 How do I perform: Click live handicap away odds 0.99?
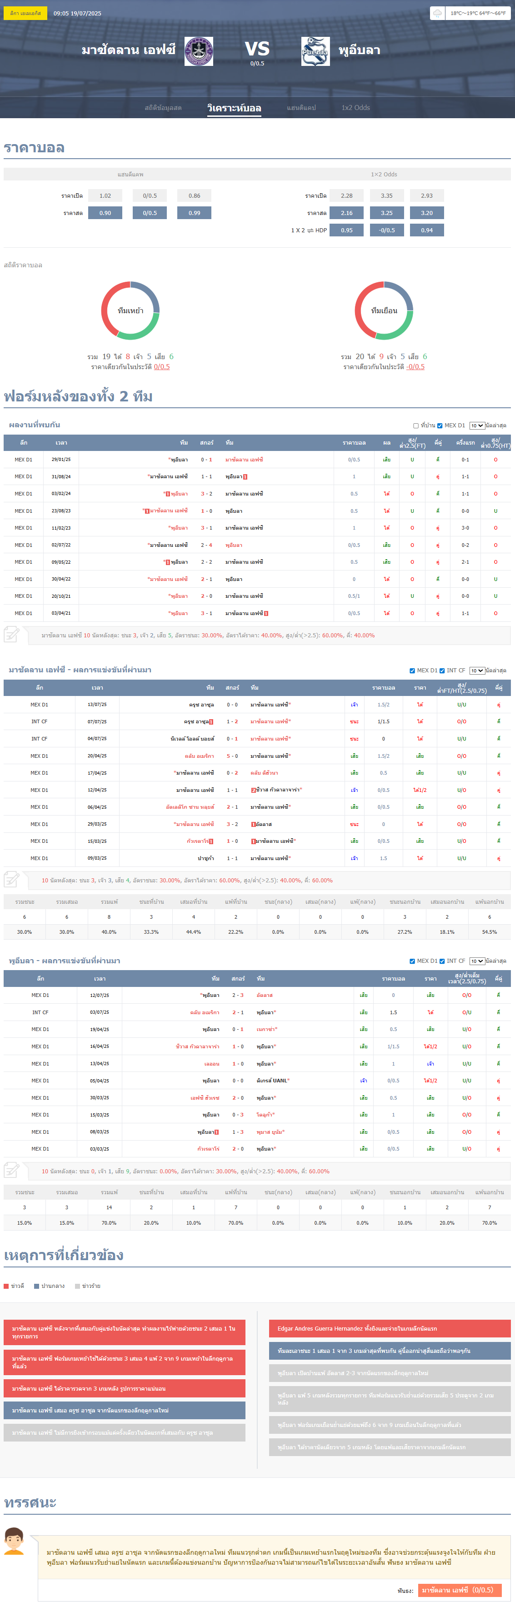pos(195,213)
